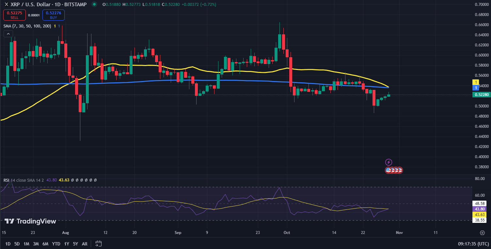Click the 0.52280 current price axis label

[x=481, y=95]
